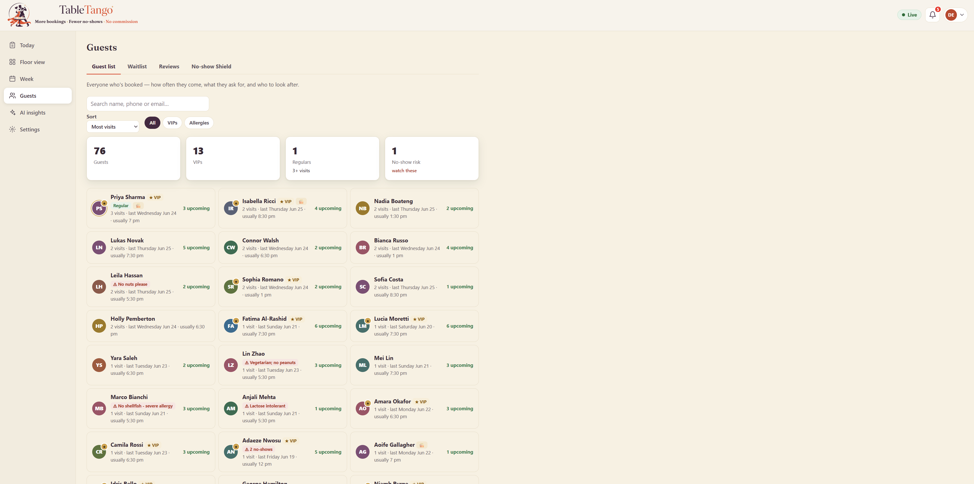The height and width of the screenshot is (484, 974).
Task: Click Anjali Mehta's AM avatar
Action: pos(231,408)
